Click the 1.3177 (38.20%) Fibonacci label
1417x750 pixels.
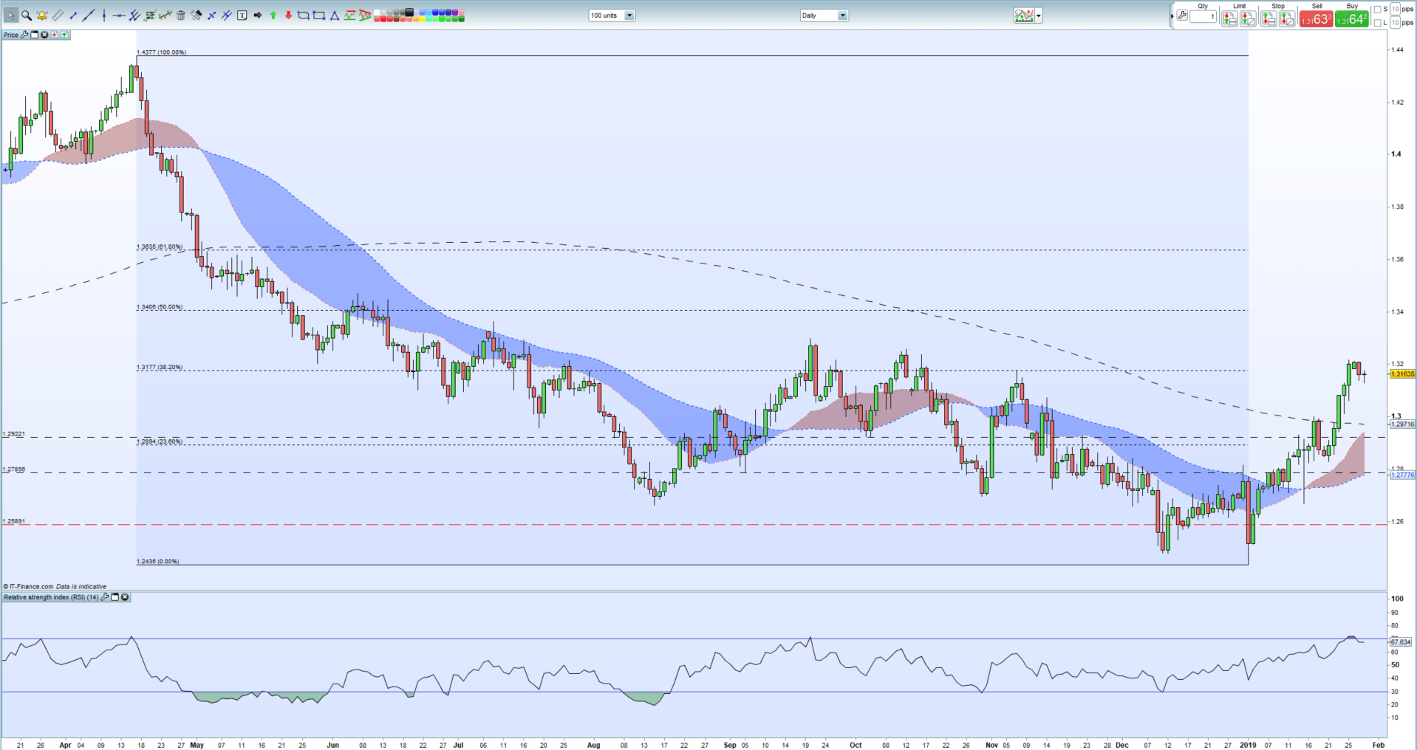pos(160,367)
